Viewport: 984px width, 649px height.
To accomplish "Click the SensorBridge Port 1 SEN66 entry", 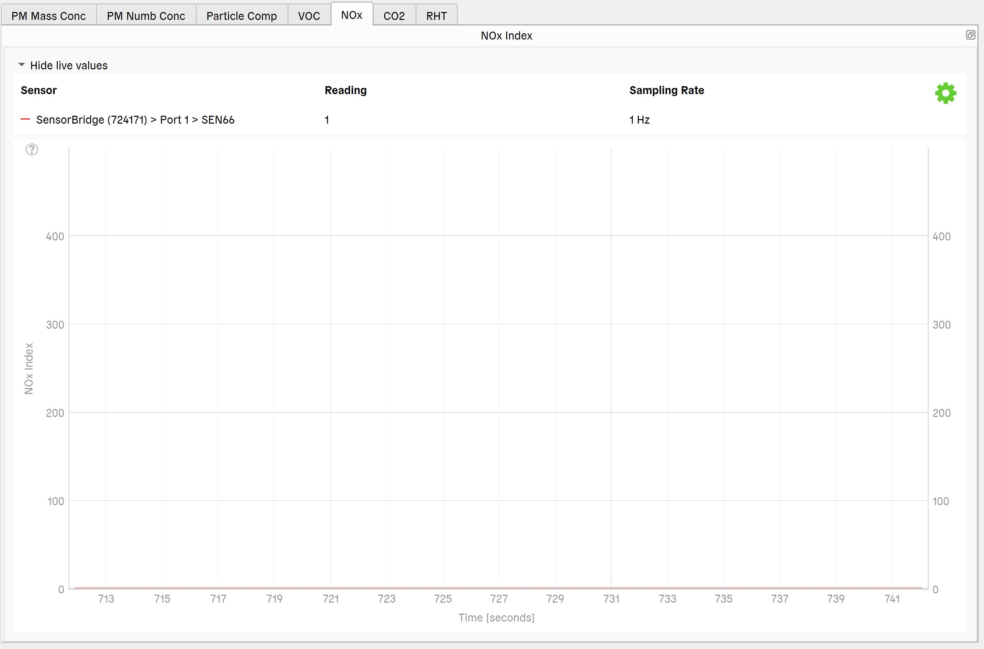I will tap(135, 119).
